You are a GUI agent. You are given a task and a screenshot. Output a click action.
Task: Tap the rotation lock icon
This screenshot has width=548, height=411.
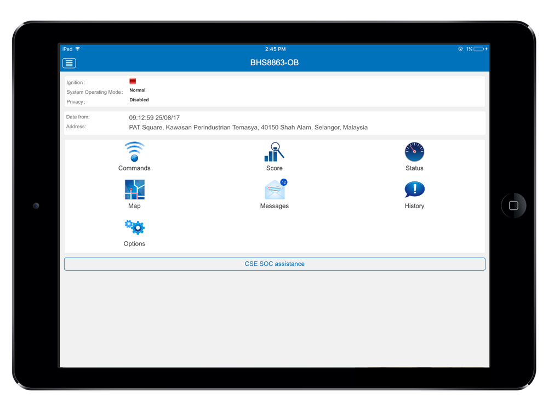pyautogui.click(x=461, y=49)
